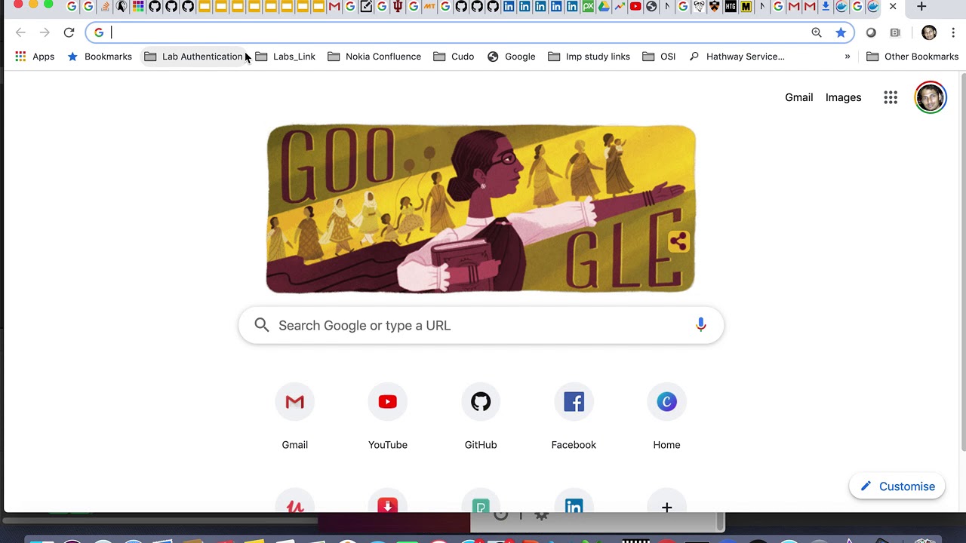The height and width of the screenshot is (543, 966).
Task: Open the Lab Authentication bookmarks folder
Action: pyautogui.click(x=194, y=57)
